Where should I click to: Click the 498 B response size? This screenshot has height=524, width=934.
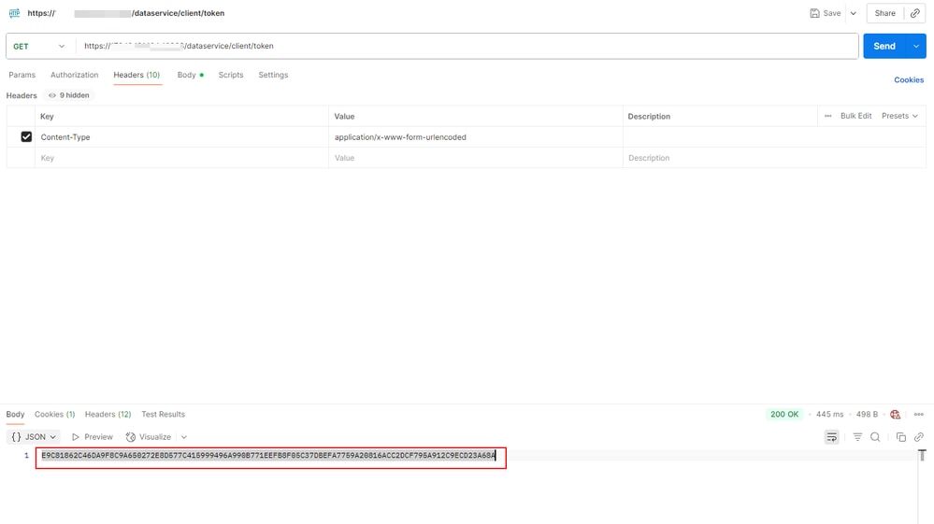point(867,415)
